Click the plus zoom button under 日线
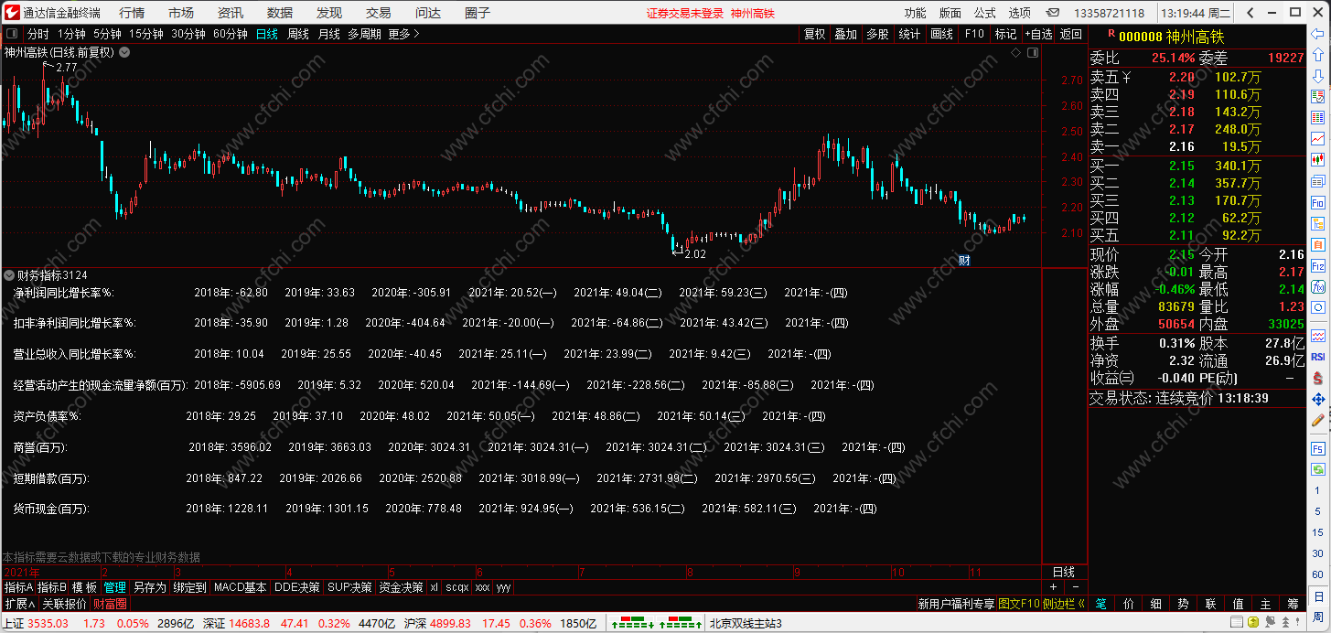Viewport: 1331px width, 633px height. pyautogui.click(x=1053, y=587)
